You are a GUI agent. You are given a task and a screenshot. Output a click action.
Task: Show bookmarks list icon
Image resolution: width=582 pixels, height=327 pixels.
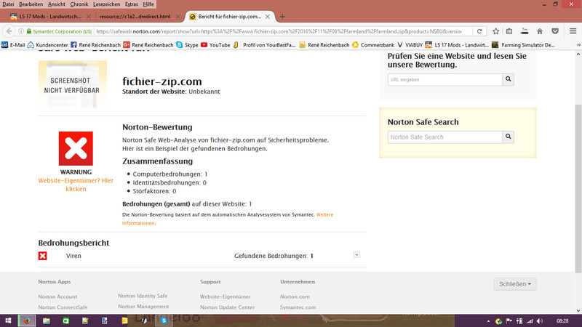(x=509, y=31)
